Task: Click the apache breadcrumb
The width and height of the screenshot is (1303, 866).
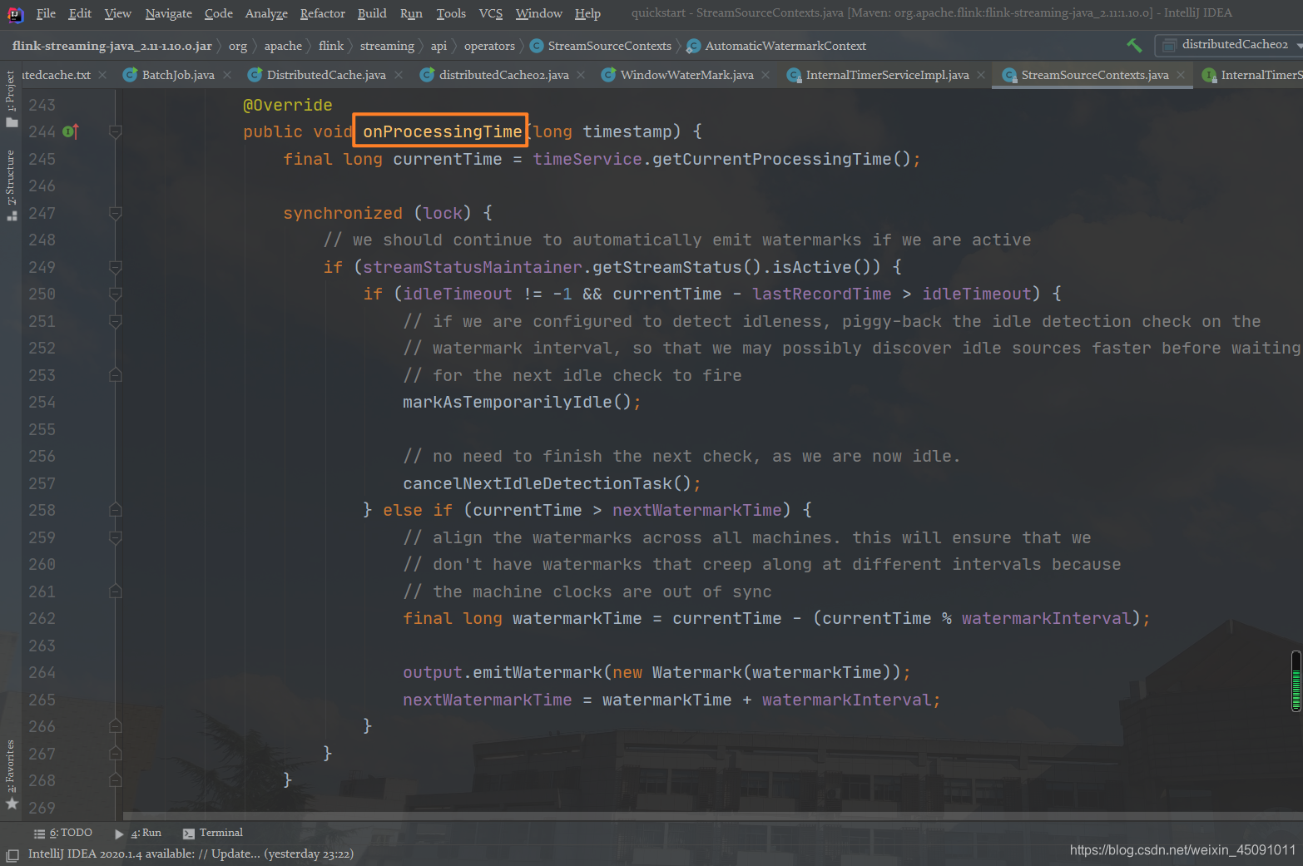Action: pyautogui.click(x=283, y=46)
